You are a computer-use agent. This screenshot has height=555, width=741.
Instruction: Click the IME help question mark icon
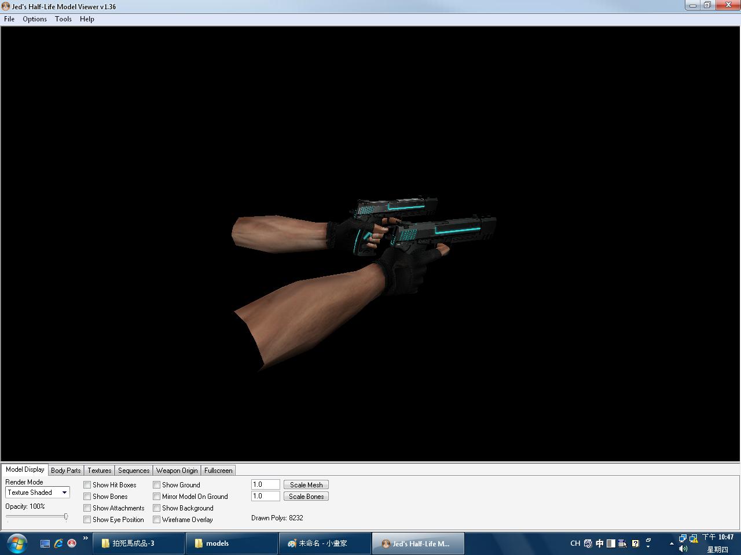click(635, 543)
